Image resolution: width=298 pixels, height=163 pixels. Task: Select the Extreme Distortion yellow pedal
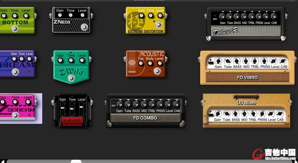(145, 20)
